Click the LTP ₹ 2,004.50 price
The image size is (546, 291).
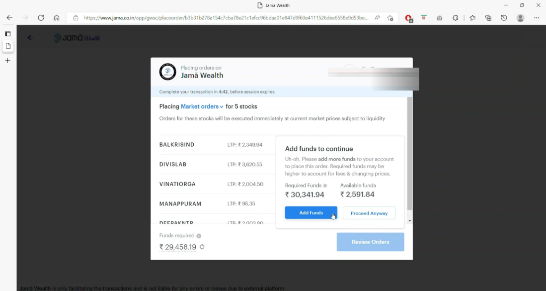(245, 184)
